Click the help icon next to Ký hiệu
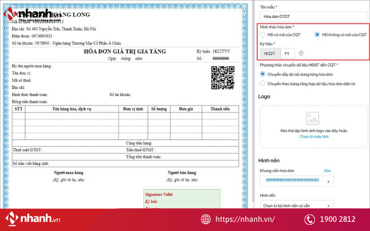 (301, 53)
